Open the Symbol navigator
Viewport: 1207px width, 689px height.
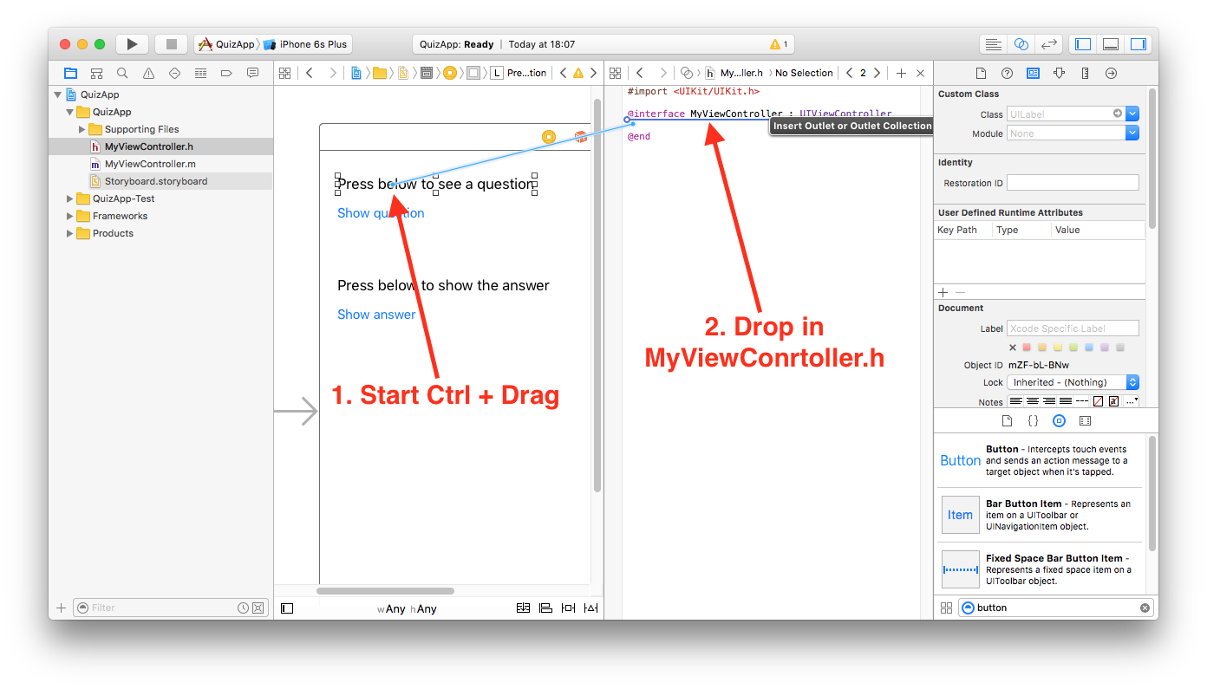point(96,73)
